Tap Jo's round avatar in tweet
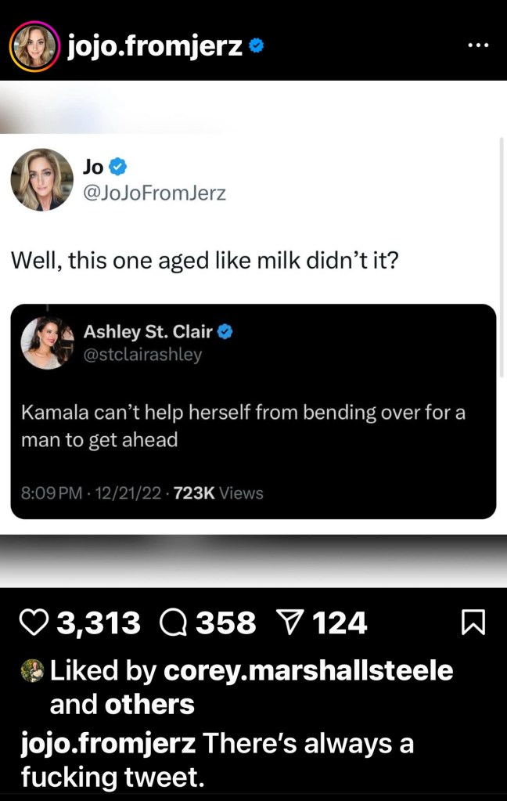Screen dimensions: 507x801 [41, 179]
